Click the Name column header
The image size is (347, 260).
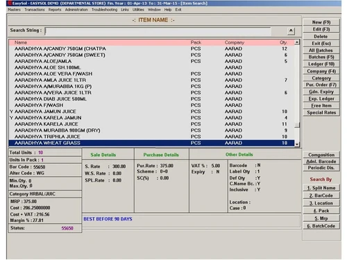click(x=21, y=42)
